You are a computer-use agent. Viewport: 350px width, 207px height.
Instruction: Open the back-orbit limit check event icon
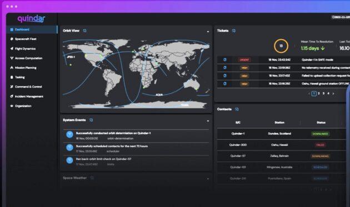(x=69, y=160)
